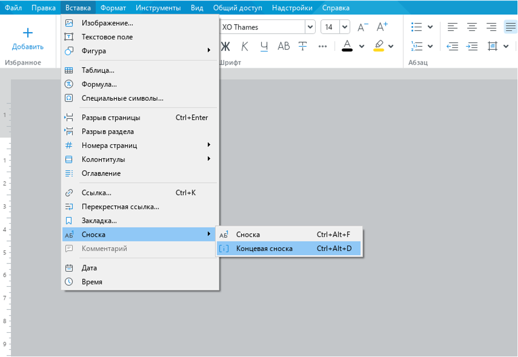The height and width of the screenshot is (357, 518).
Task: Increase paragraph indent
Action: click(472, 46)
